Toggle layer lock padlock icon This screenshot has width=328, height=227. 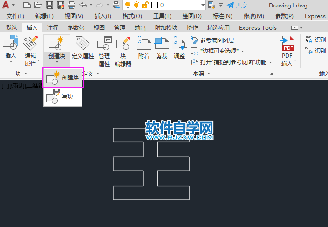point(145,5)
